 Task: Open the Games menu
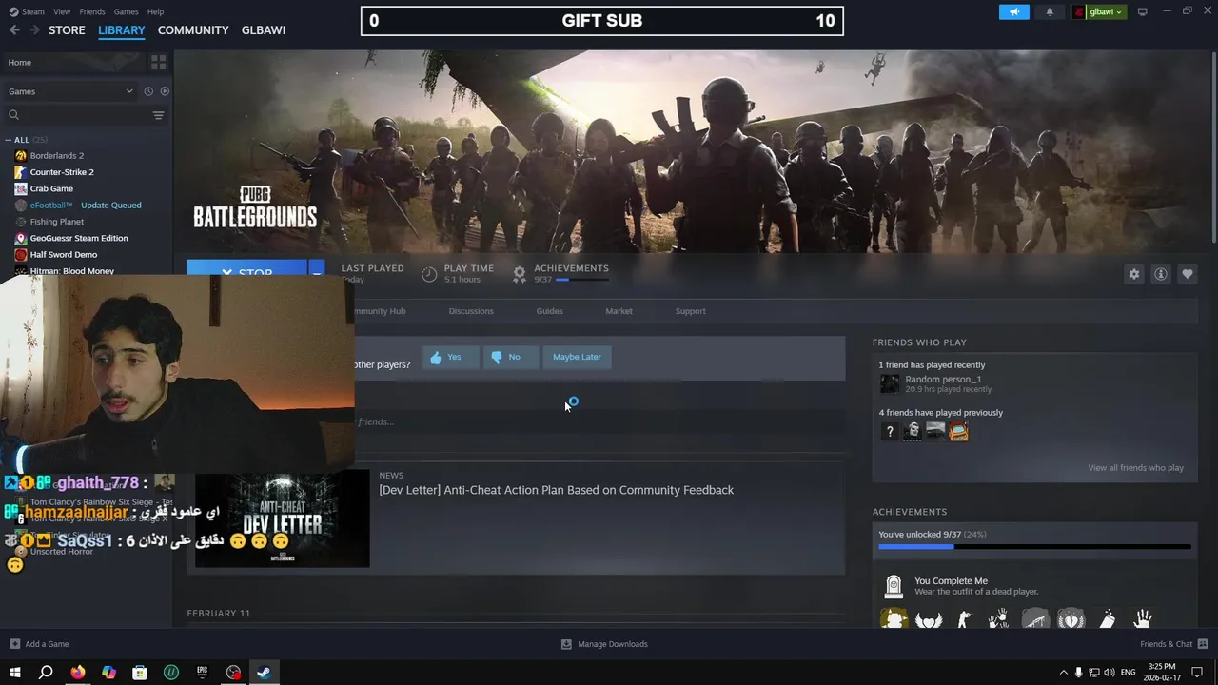(126, 11)
